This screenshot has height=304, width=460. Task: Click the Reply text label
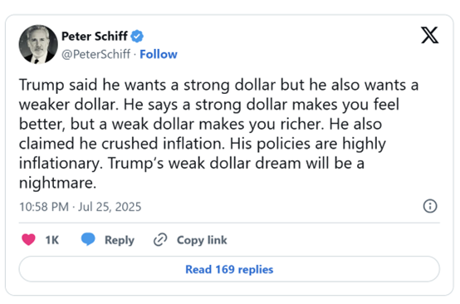click(x=120, y=240)
